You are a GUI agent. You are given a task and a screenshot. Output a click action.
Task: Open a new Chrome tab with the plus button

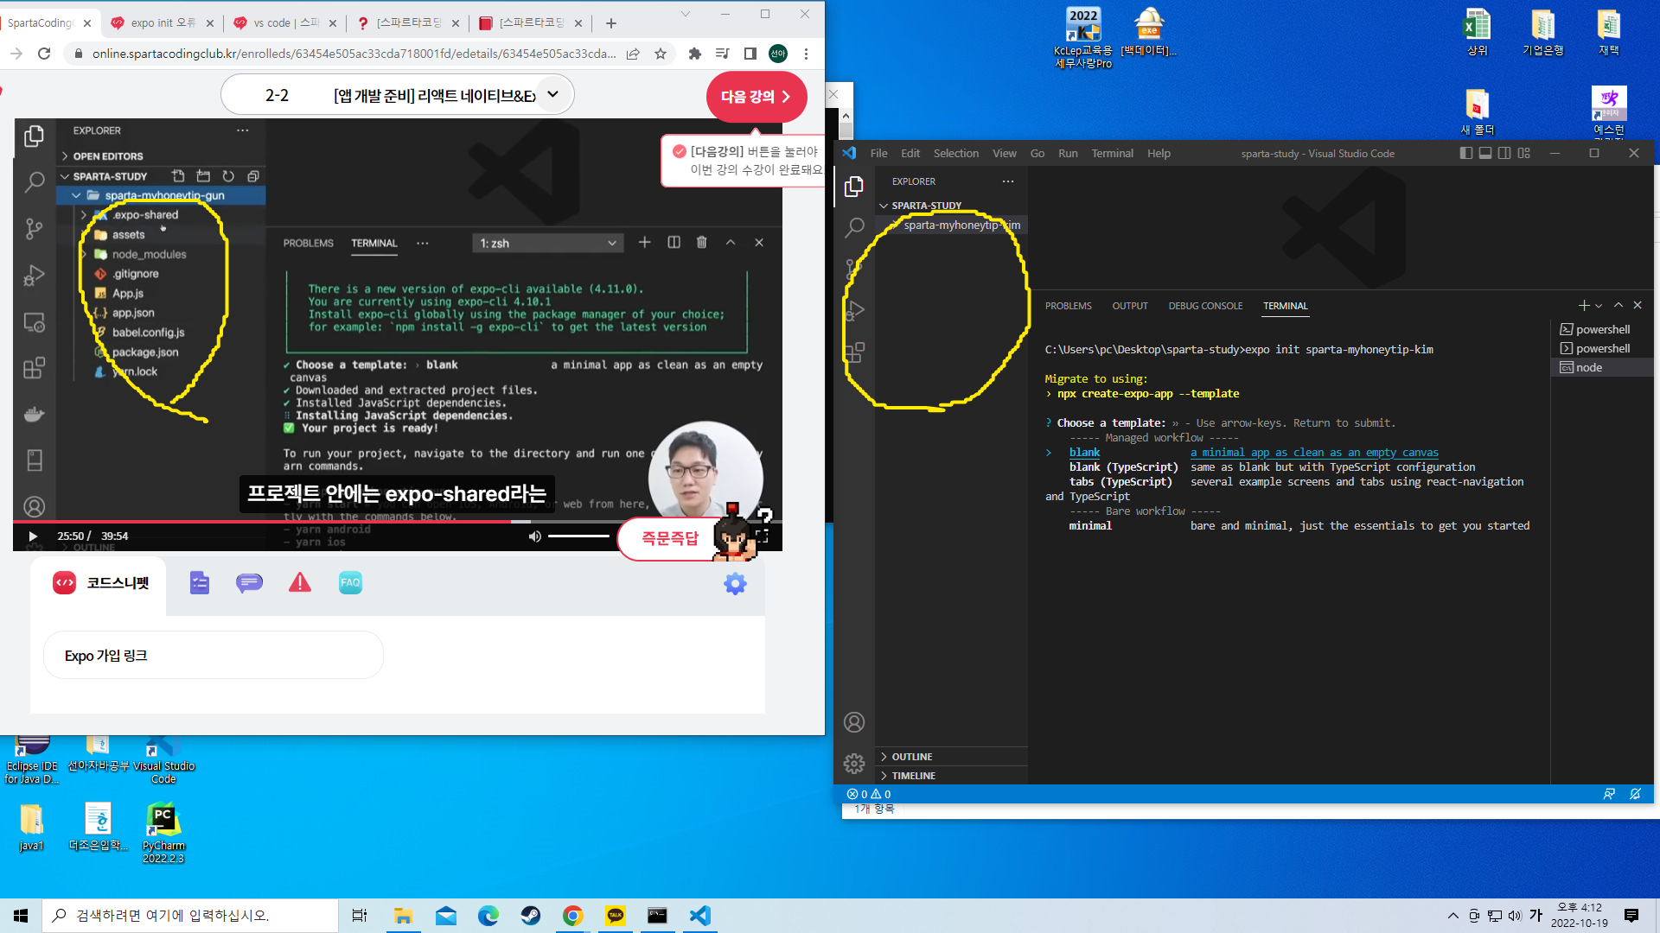611,23
